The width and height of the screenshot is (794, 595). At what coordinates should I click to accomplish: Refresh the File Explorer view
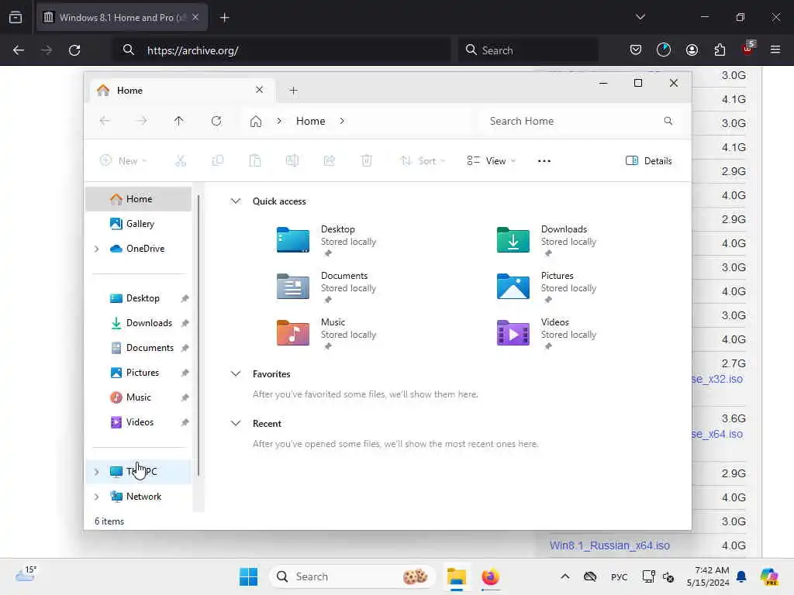click(216, 121)
